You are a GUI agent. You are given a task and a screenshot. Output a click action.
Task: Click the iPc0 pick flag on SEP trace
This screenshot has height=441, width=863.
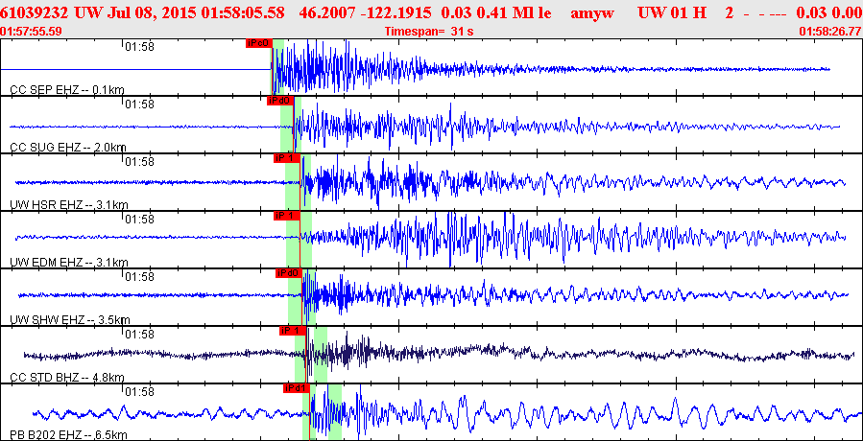pyautogui.click(x=258, y=43)
